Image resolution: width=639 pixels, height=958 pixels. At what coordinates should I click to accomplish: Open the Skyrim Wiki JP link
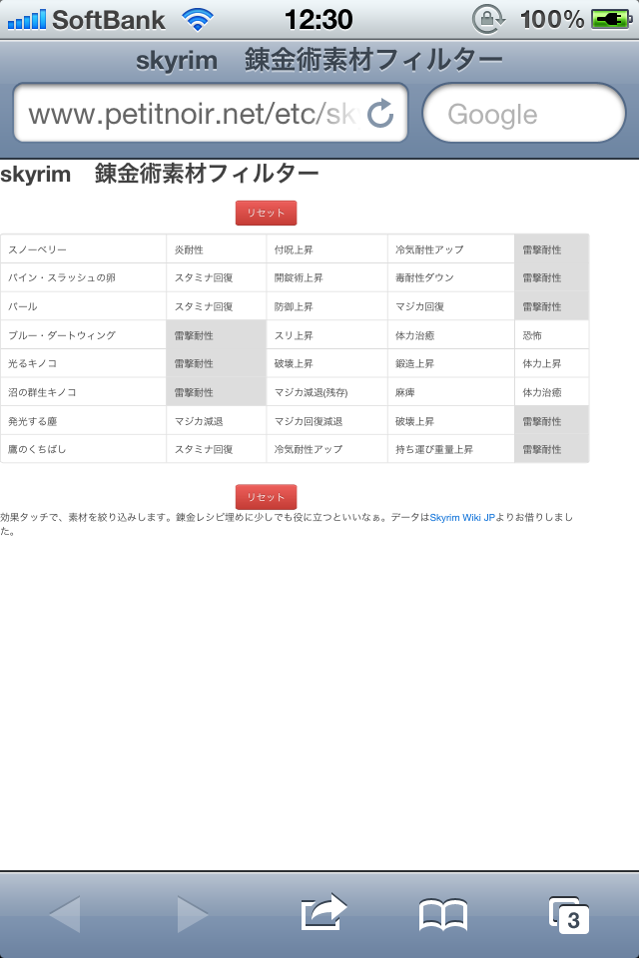tap(462, 517)
